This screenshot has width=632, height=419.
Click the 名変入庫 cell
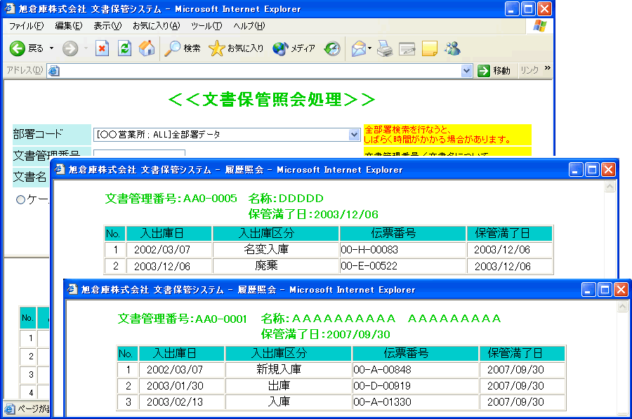[275, 250]
